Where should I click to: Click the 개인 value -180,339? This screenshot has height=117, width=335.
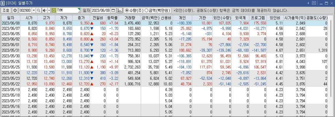click(184, 23)
